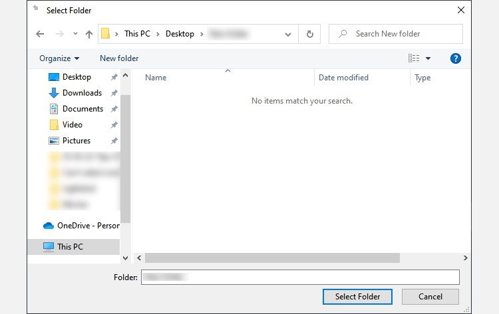Open the recent locations dropdown arrow

coord(75,33)
